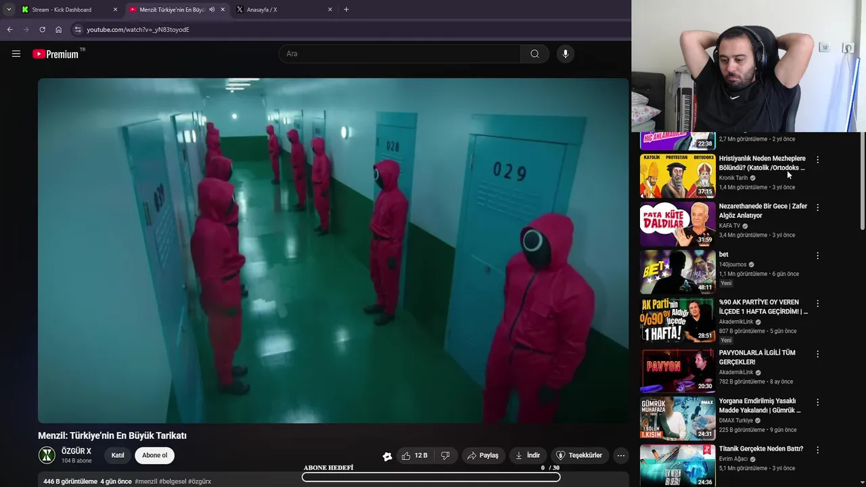The image size is (866, 487).
Task: Open options for Titanik Gerçekte Neden Battı video
Action: point(817,450)
